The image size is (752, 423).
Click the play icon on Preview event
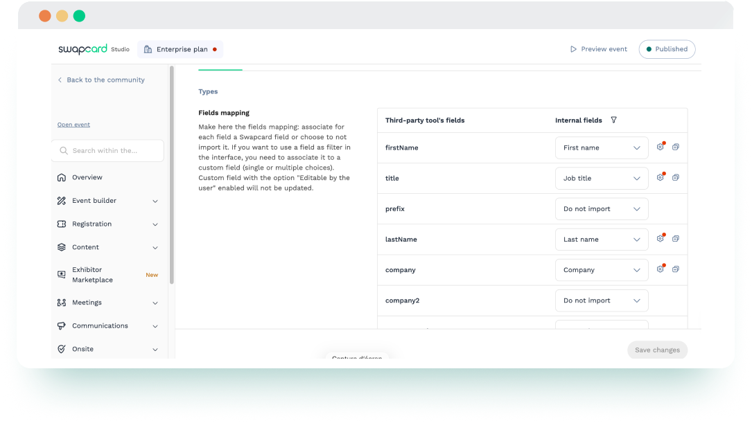573,48
